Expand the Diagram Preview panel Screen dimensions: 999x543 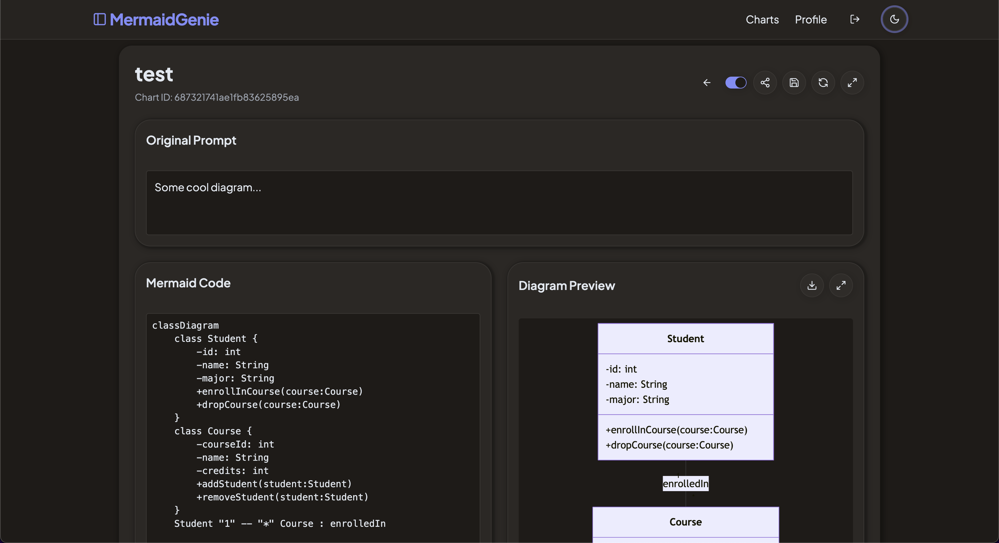841,285
